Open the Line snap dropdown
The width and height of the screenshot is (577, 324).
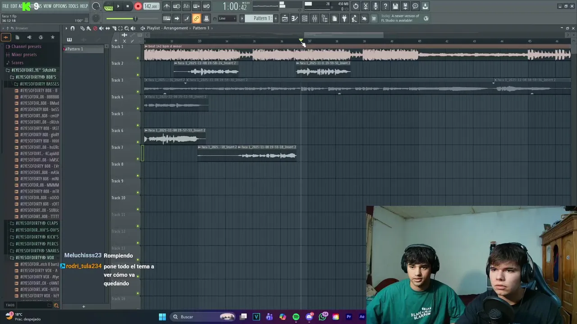tap(227, 18)
